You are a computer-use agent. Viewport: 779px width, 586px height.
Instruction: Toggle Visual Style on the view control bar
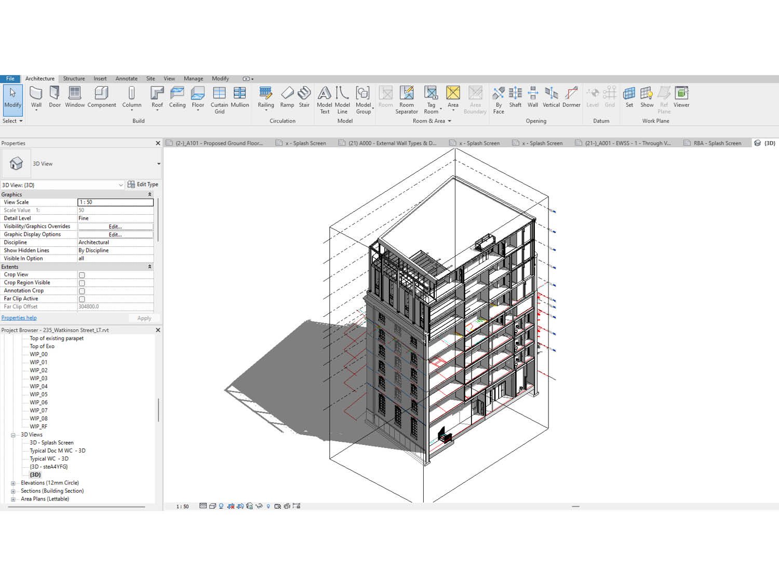click(212, 507)
